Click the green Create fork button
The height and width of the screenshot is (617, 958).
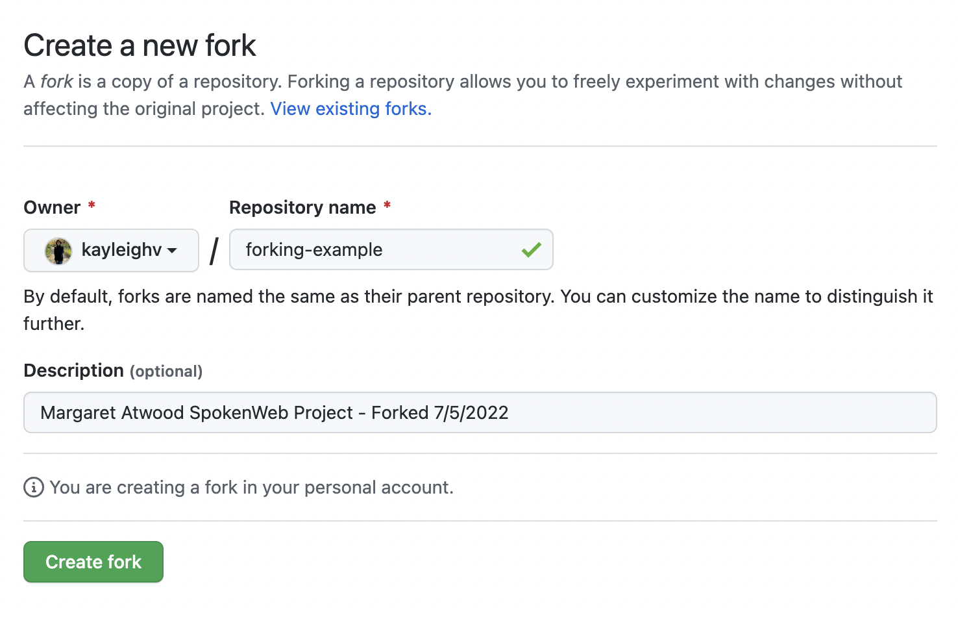click(93, 562)
